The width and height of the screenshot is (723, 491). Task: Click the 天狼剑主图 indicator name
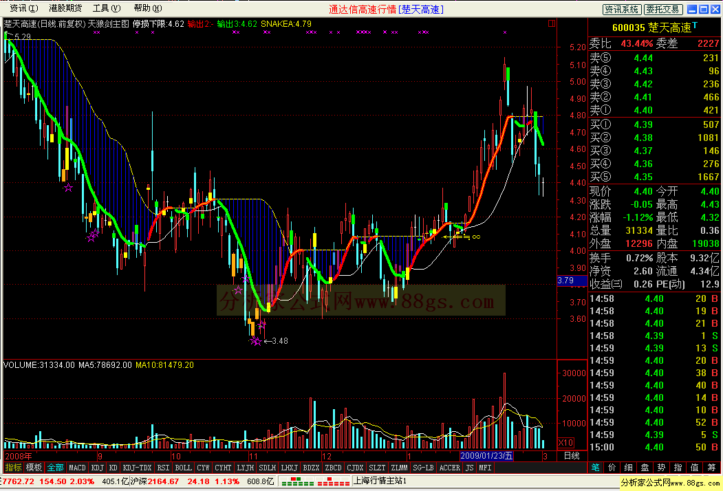click(109, 23)
